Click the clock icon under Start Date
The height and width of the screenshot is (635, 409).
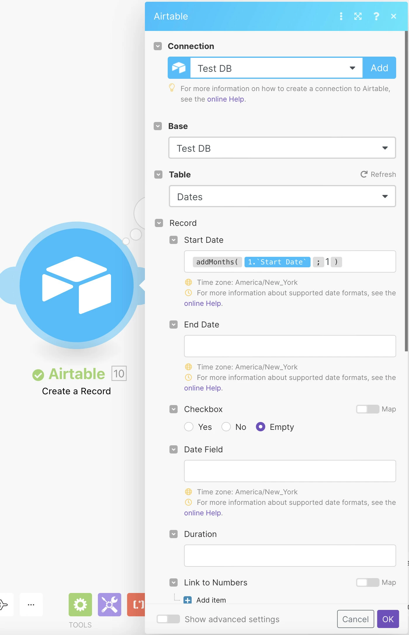pyautogui.click(x=188, y=293)
